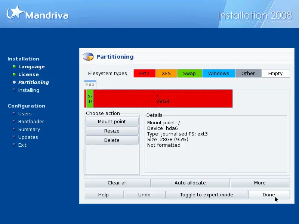Screen dimensions: 299x224
Task: Click the Partitioning disk icon in the header
Action: pos(88,57)
